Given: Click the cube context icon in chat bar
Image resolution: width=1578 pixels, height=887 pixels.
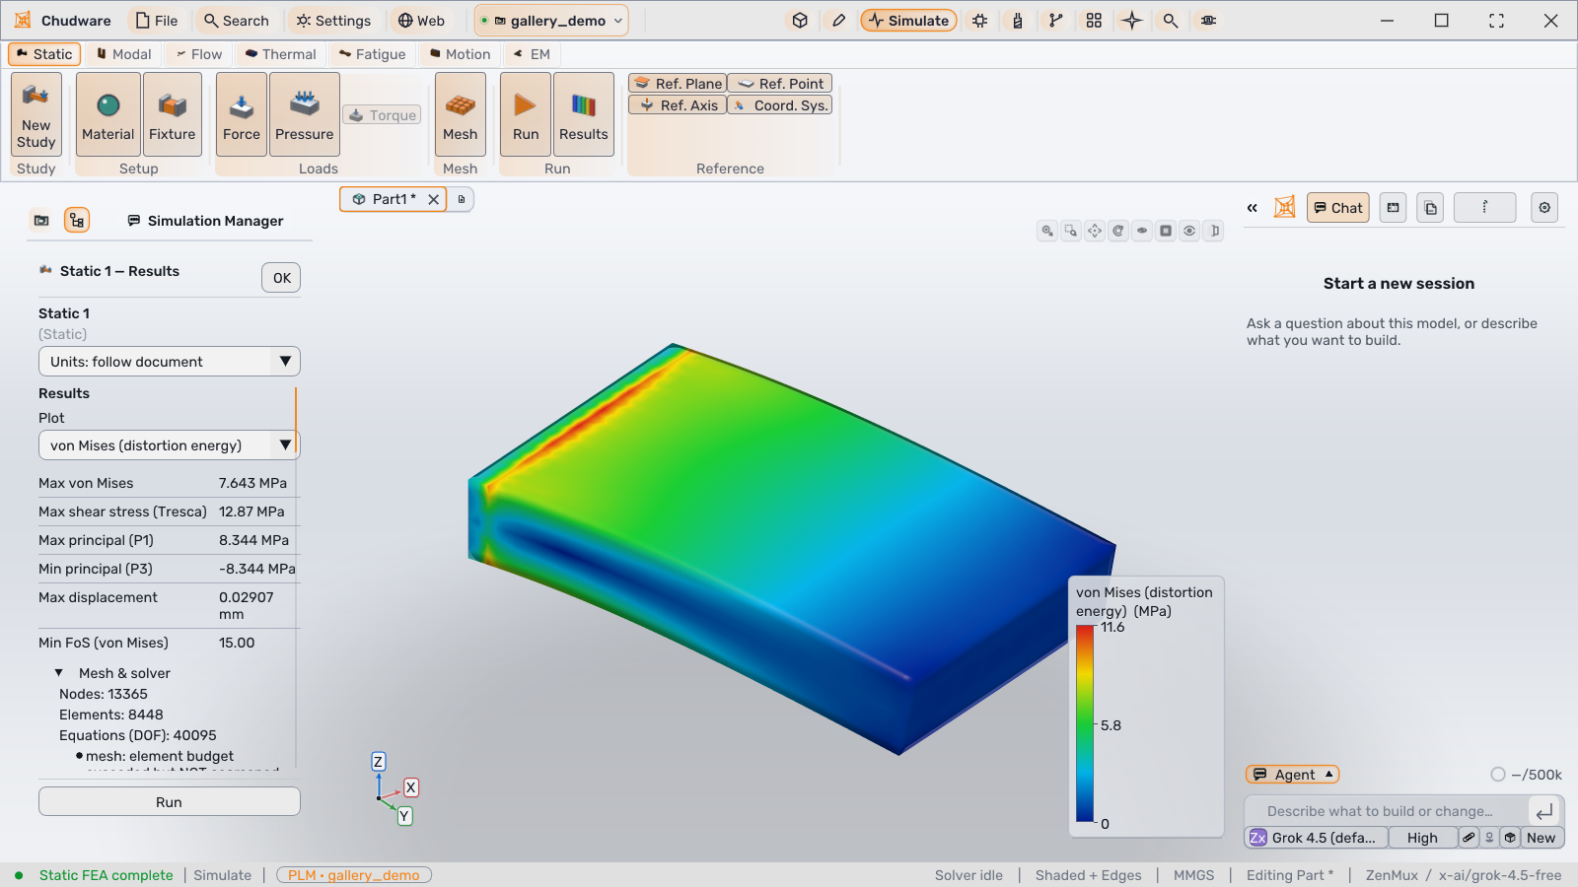Looking at the screenshot, I should (1510, 838).
